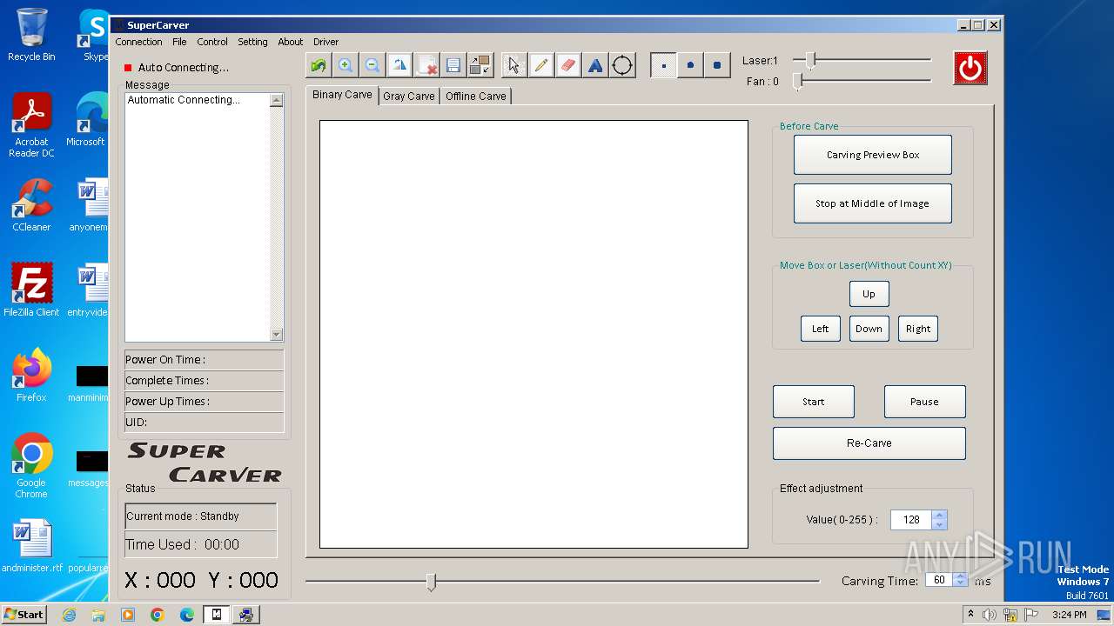The image size is (1114, 626).
Task: Click the Carving Preview Box button
Action: [873, 155]
